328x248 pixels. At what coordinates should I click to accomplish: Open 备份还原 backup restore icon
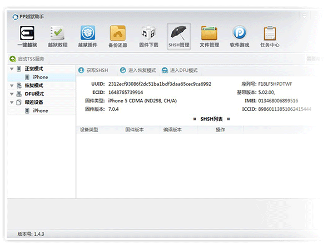pos(118,37)
